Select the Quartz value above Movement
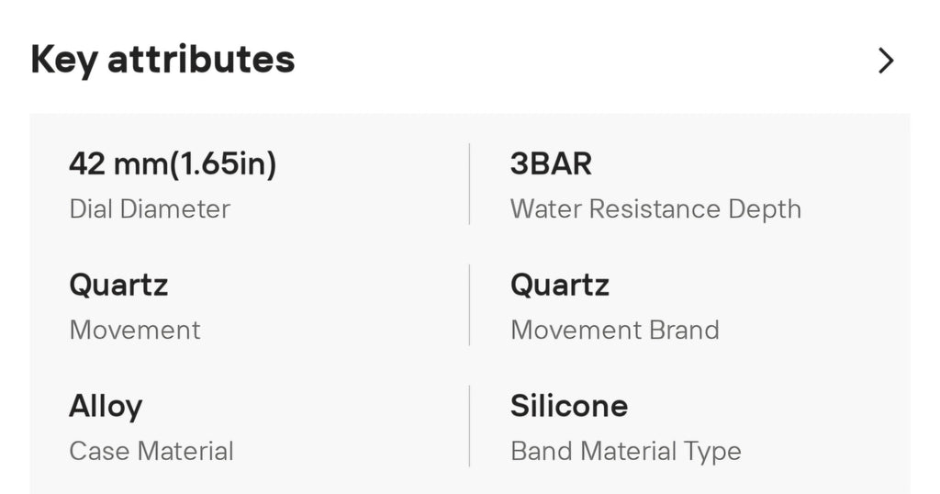The width and height of the screenshot is (940, 494). point(118,285)
